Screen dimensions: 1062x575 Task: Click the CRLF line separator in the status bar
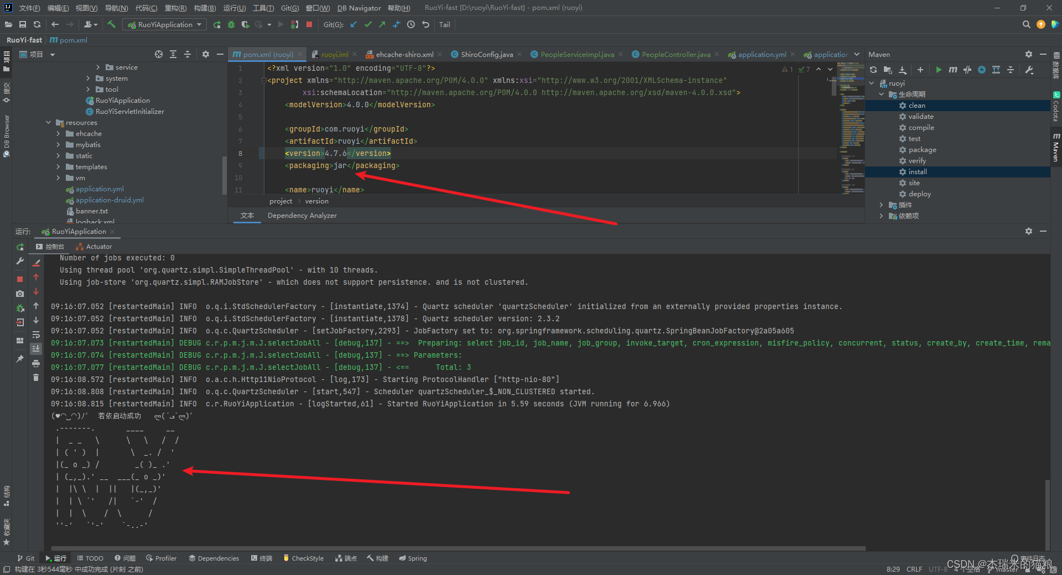[914, 569]
